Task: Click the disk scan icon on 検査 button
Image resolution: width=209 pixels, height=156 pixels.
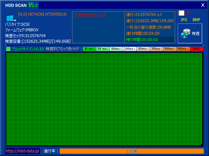Action: click(186, 34)
